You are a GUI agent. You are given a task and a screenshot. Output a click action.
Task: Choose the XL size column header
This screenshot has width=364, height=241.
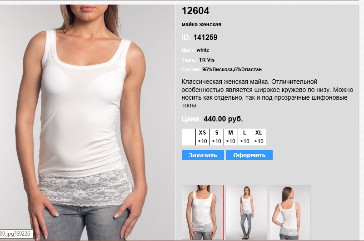point(259,133)
